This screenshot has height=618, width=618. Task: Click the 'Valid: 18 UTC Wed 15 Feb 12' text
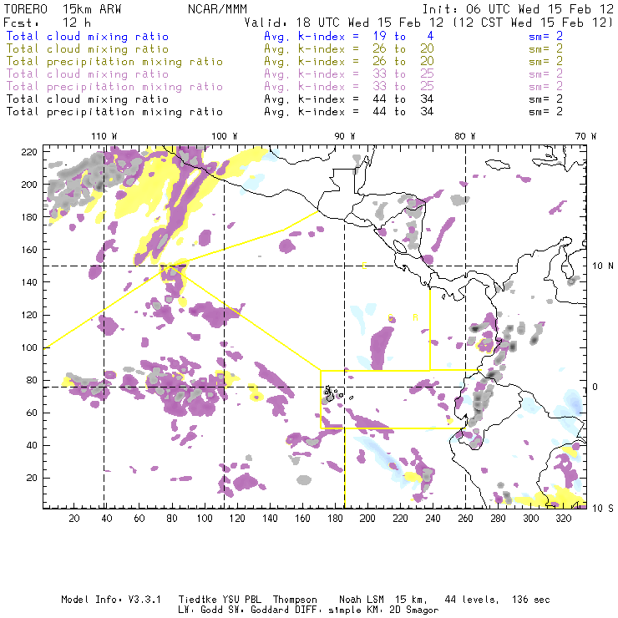click(344, 23)
